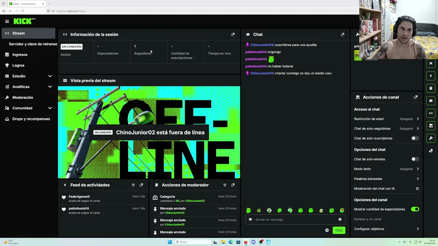Click the Kick logo
The height and width of the screenshot is (246, 438).
click(24, 21)
